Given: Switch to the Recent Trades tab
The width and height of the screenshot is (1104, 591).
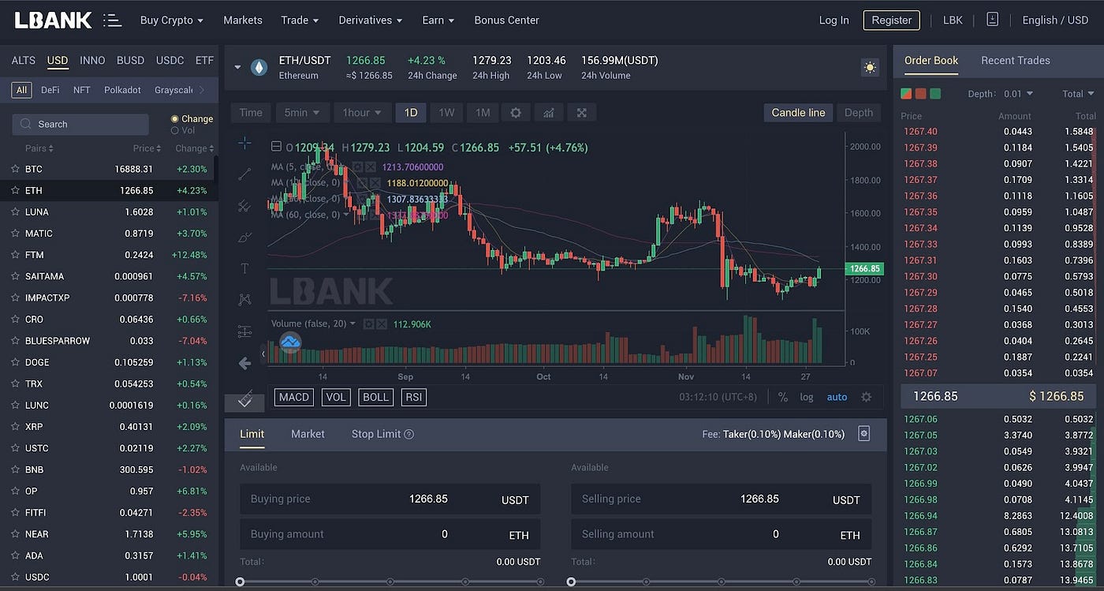Looking at the screenshot, I should (x=1015, y=60).
